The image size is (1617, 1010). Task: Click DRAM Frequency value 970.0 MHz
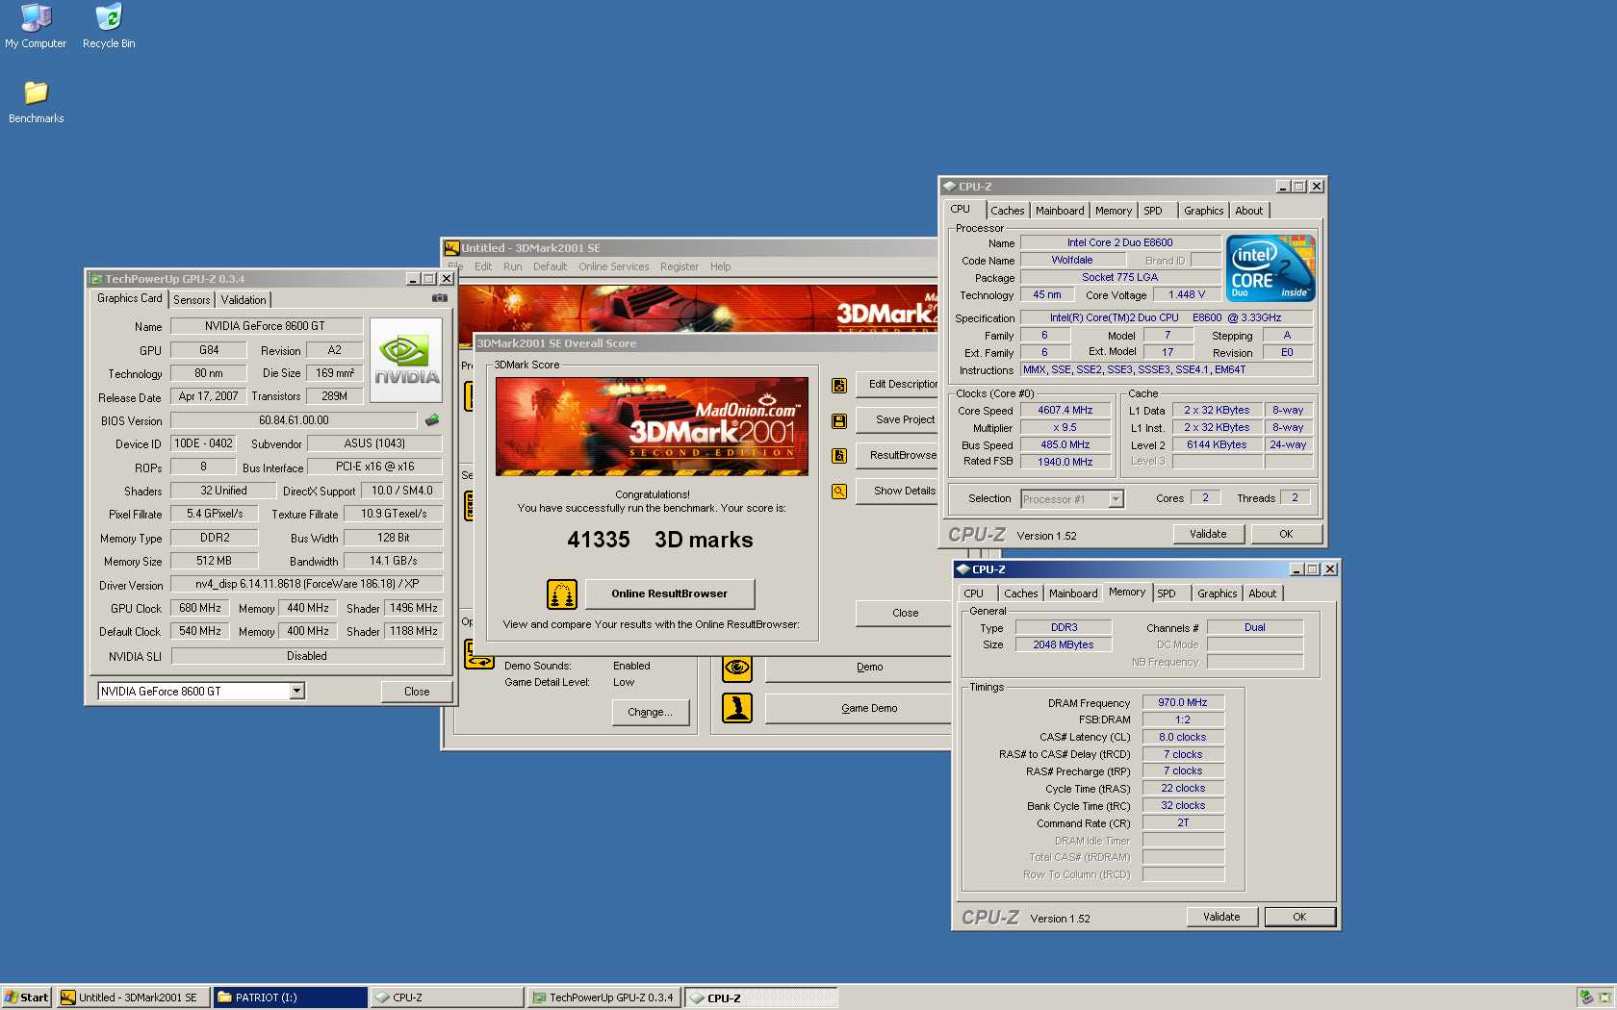[1183, 702]
